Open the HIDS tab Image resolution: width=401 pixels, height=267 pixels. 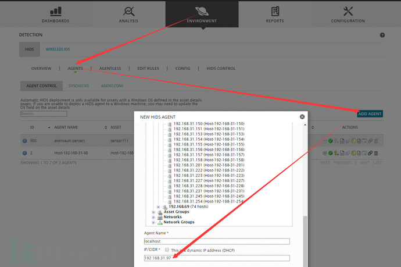click(30, 49)
